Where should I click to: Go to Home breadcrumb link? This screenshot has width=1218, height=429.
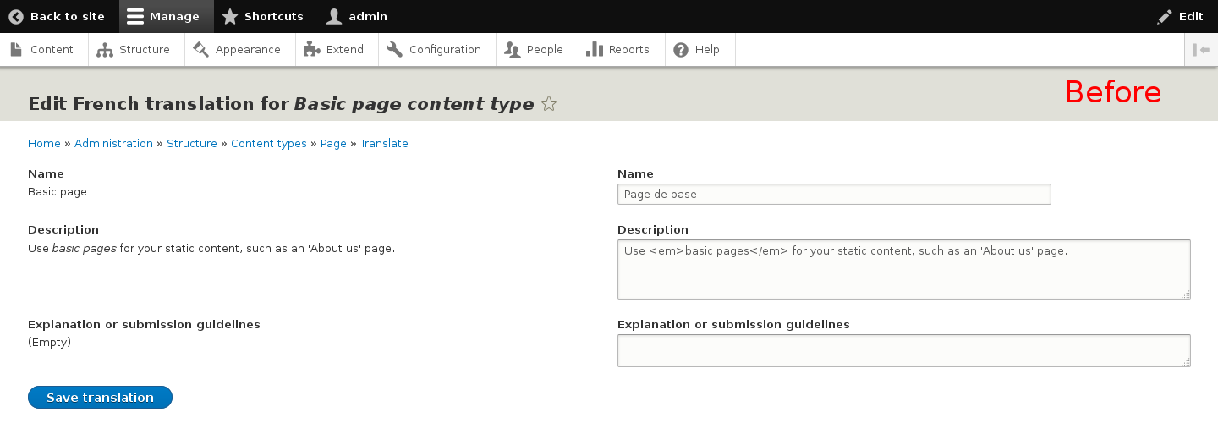[x=44, y=144]
